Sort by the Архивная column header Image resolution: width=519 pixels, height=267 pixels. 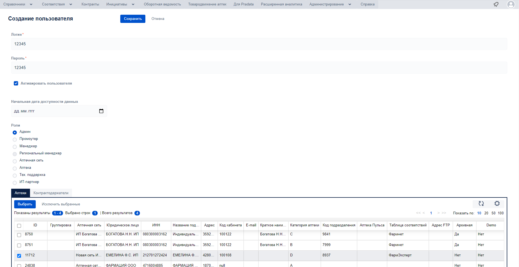click(464, 225)
